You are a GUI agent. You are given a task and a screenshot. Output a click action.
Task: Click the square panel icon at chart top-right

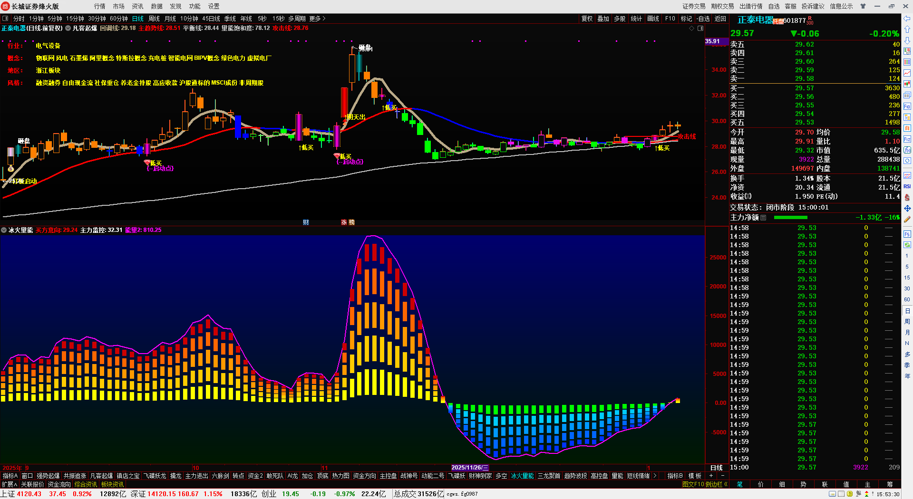pos(700,29)
